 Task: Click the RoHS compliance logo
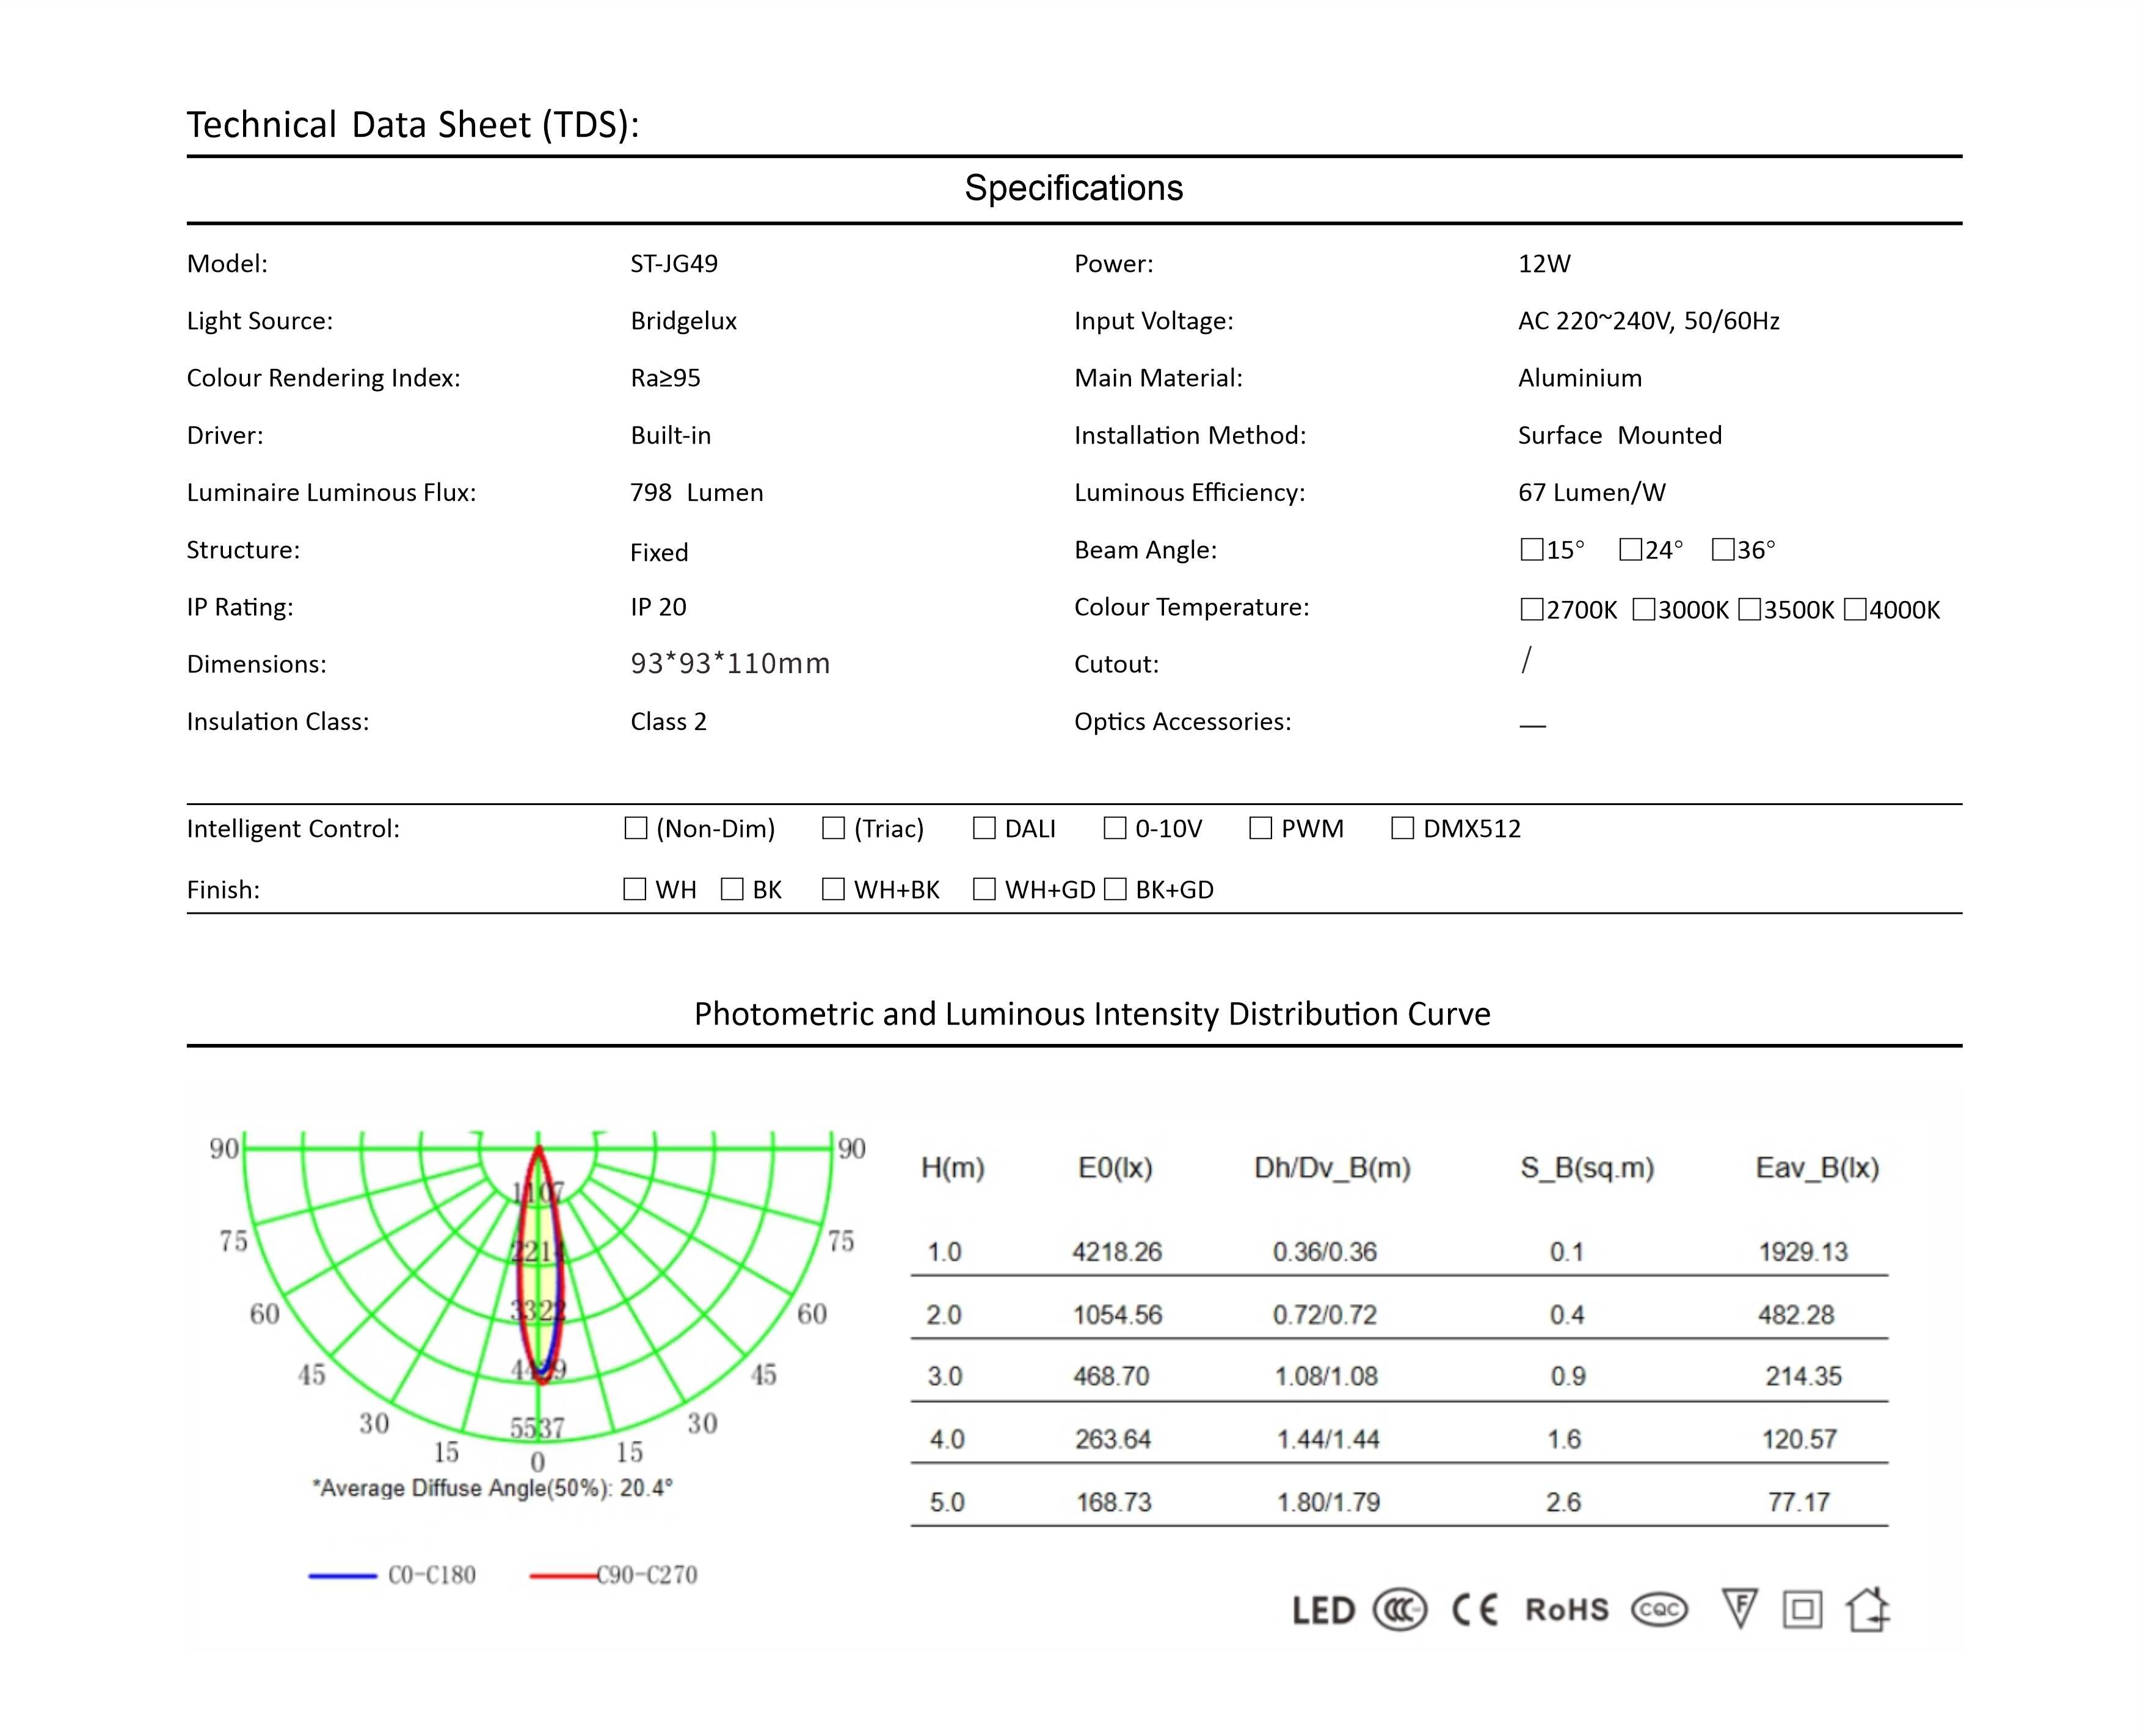(x=1566, y=1610)
